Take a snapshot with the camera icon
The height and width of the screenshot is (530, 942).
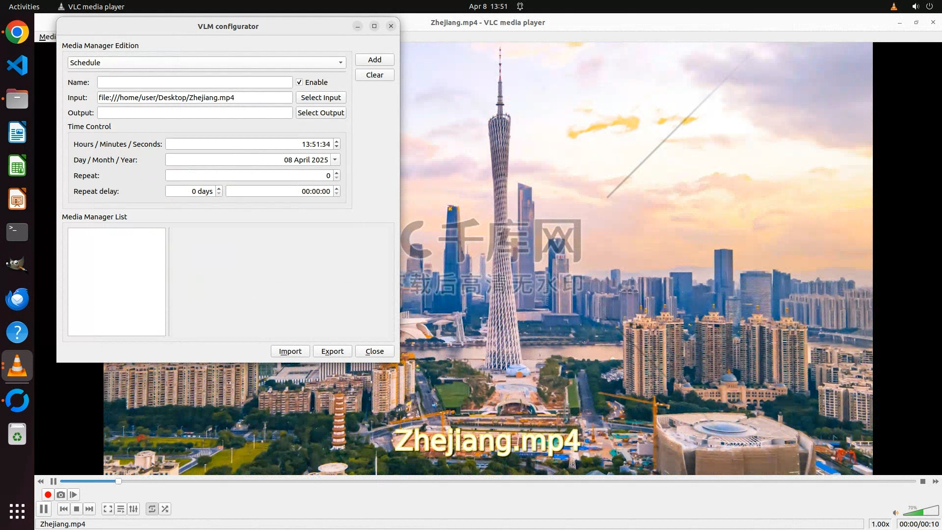tap(61, 495)
